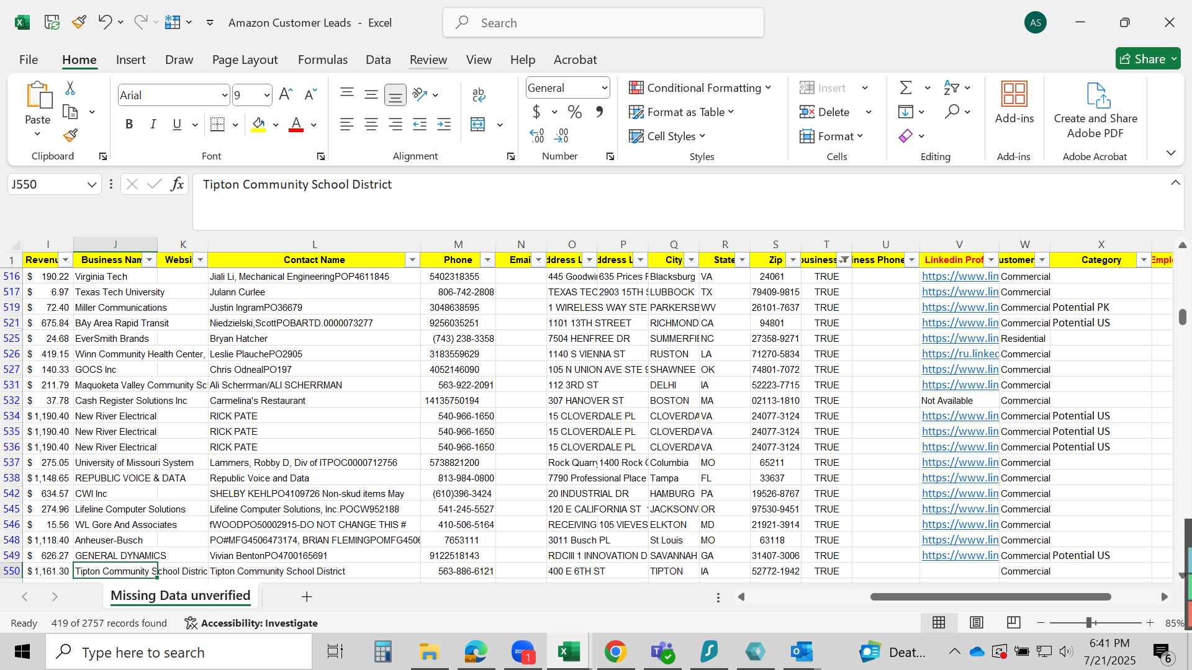Viewport: 1192px width, 670px height.
Task: Increase font size with the larger A icon
Action: click(x=286, y=94)
